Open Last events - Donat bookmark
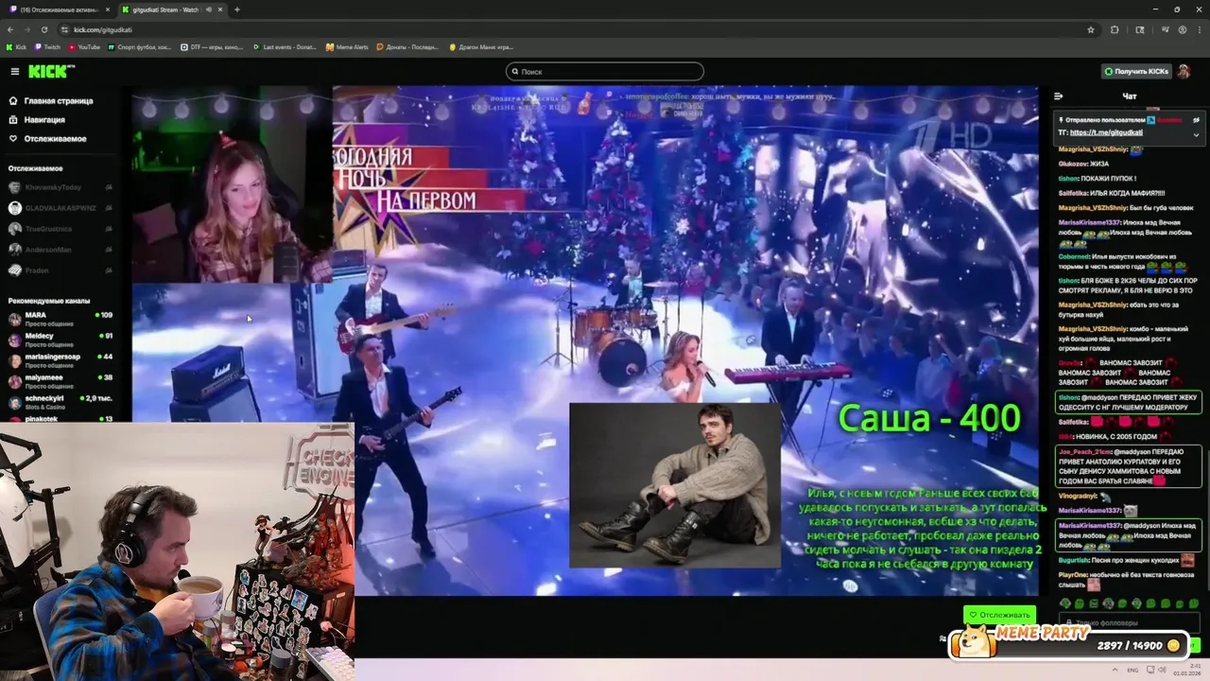 (x=285, y=46)
